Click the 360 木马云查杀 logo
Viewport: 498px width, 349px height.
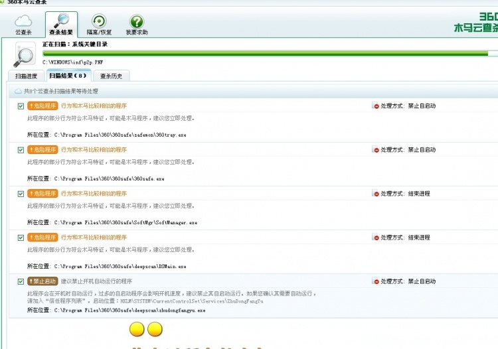pyautogui.click(x=476, y=22)
